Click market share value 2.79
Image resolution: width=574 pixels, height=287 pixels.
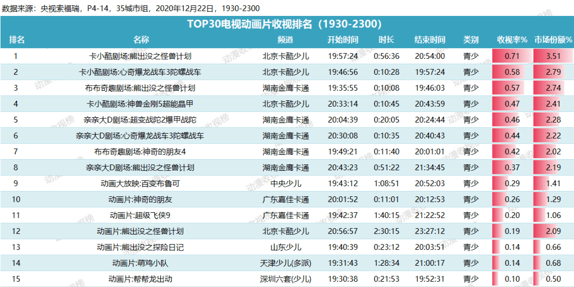[553, 72]
